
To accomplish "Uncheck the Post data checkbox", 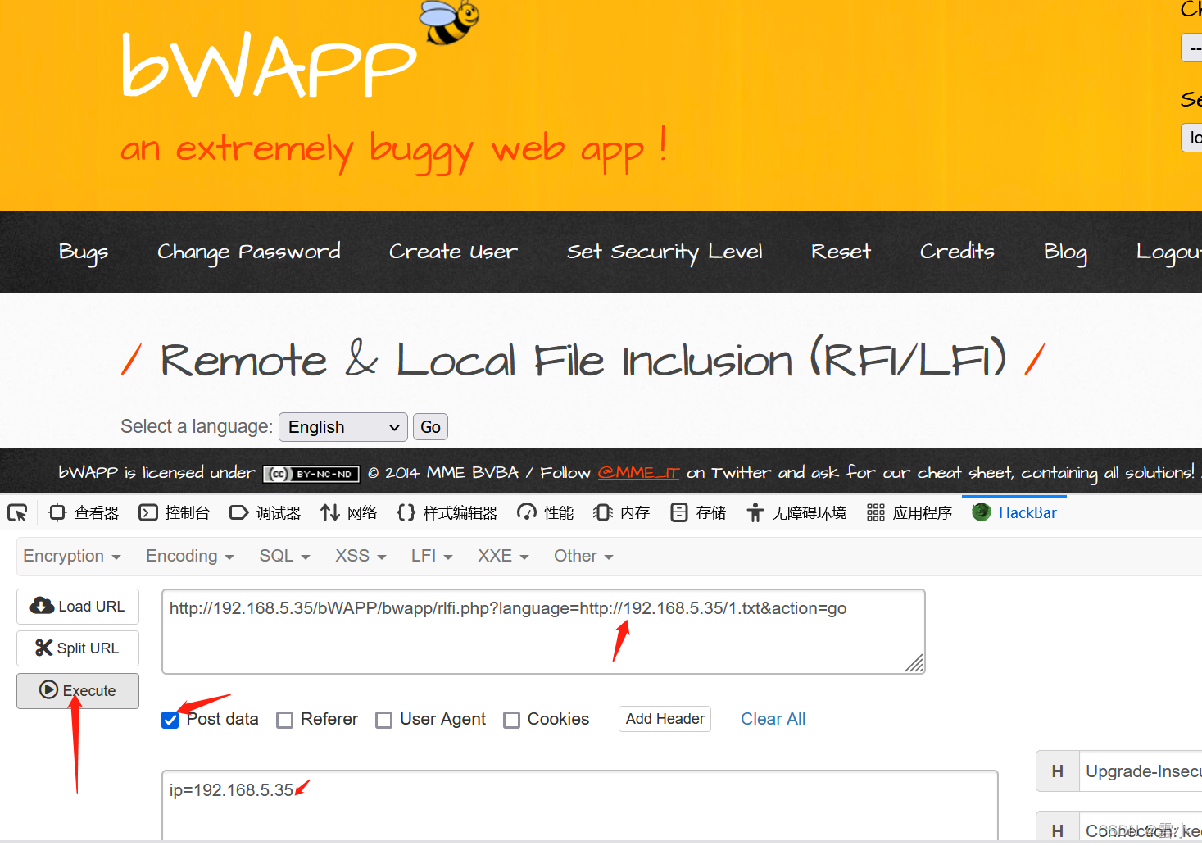I will point(170,721).
